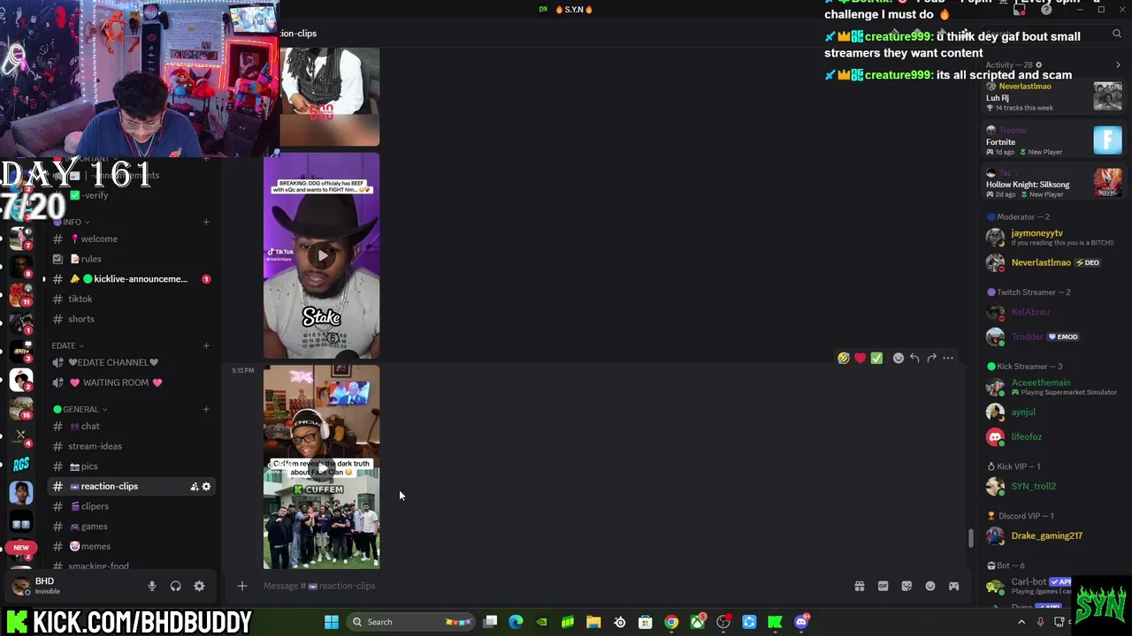Collapse the GENERAL category
1132x636 pixels.
[80, 409]
